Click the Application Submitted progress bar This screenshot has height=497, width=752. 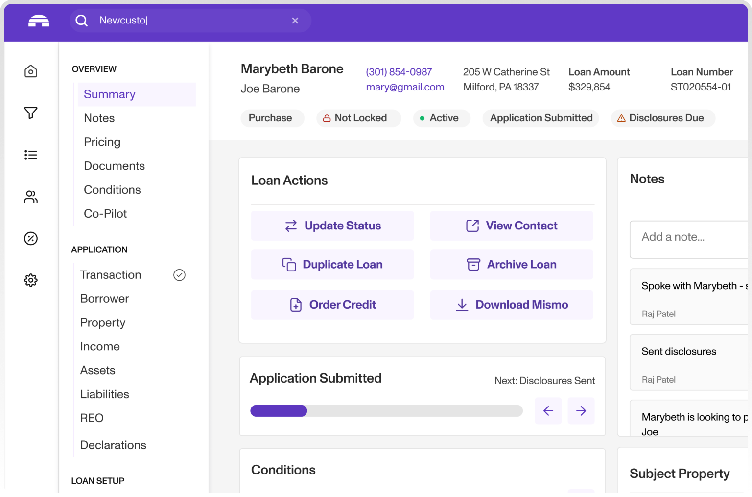click(x=386, y=411)
